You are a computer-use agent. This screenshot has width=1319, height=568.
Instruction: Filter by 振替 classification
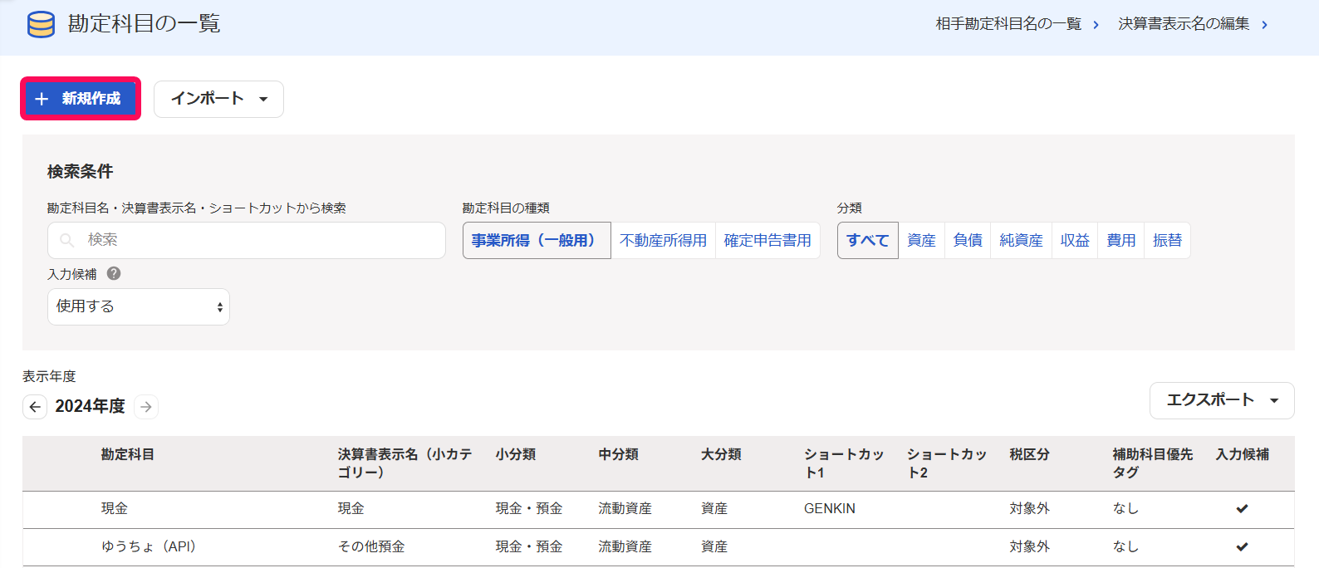1167,240
